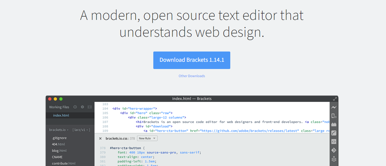Click the curve icon in right toolbar

334,133
